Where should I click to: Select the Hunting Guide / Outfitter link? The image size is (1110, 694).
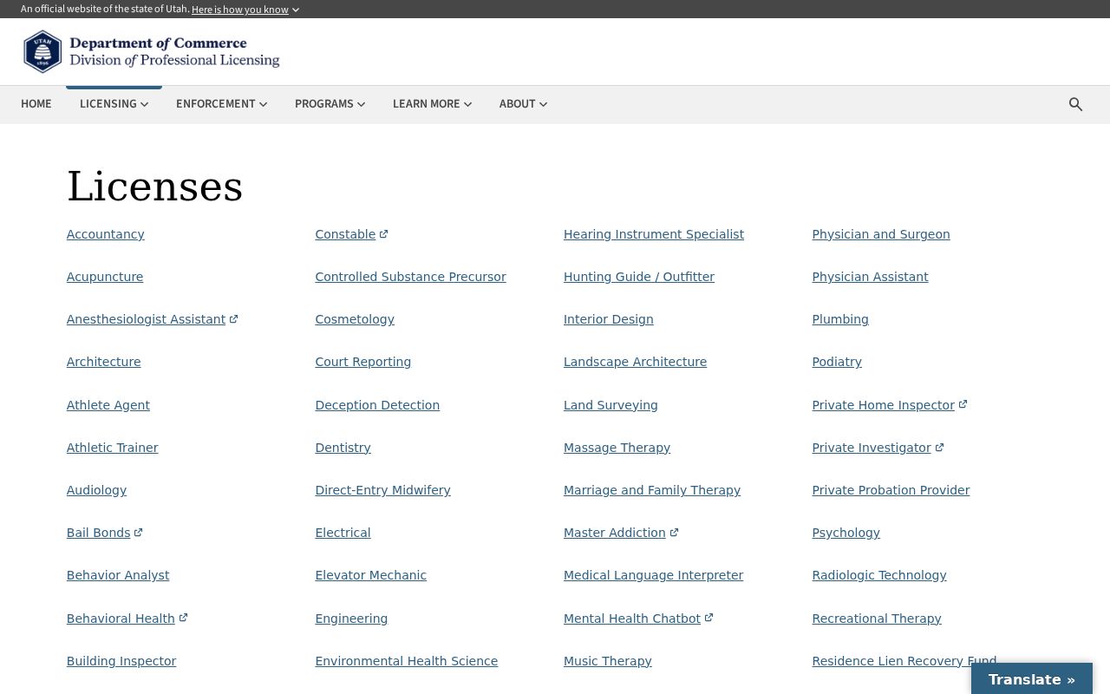639,277
